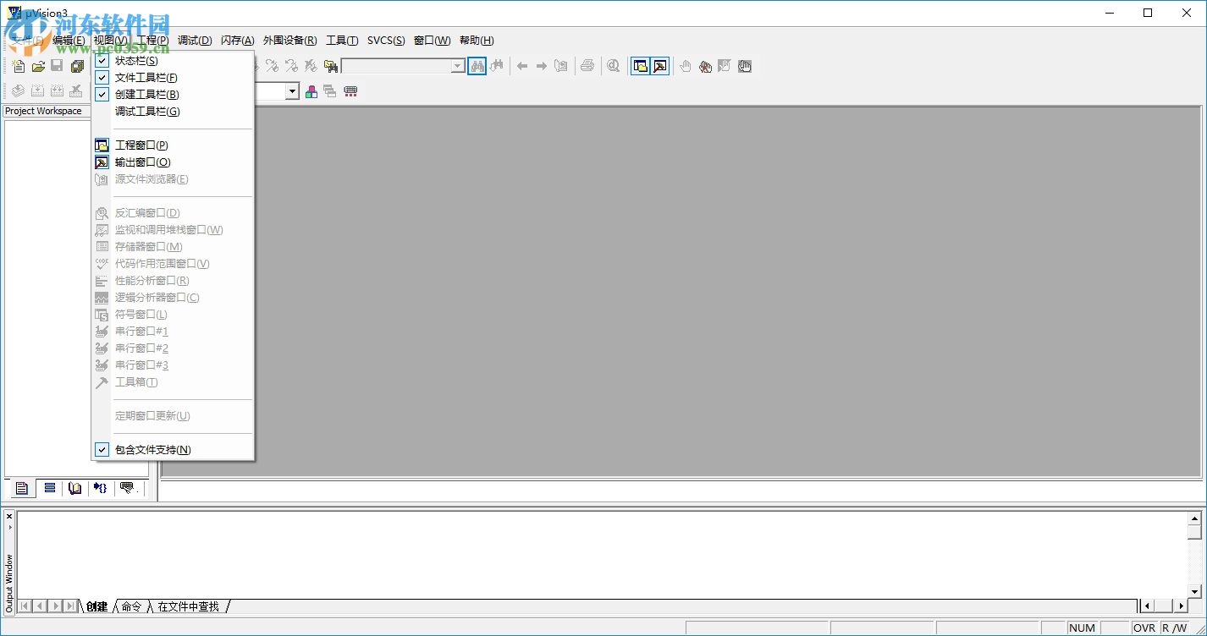This screenshot has height=636, width=1207.
Task: Click output window scroll up arrow
Action: coord(1195,518)
